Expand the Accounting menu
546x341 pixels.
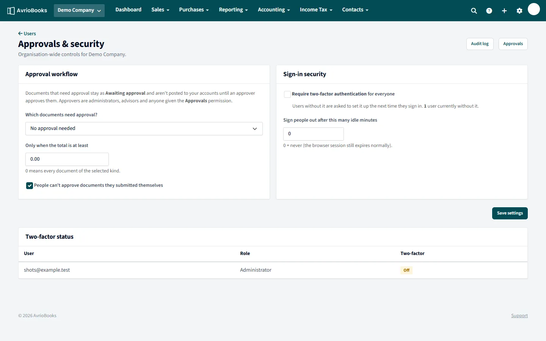pyautogui.click(x=274, y=10)
